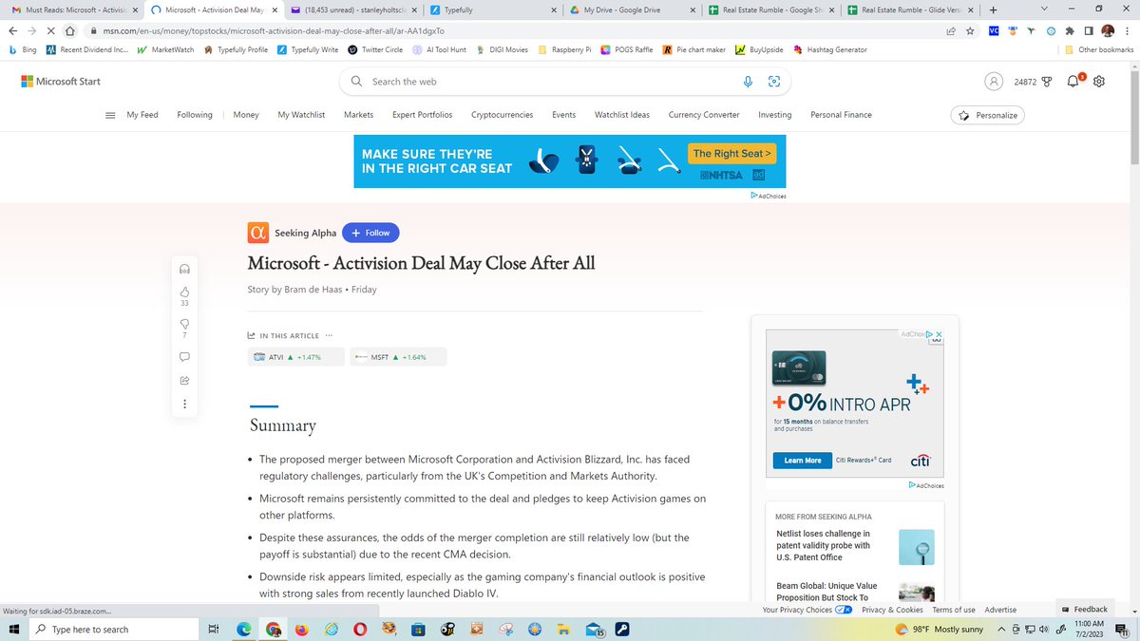Open File Explorer from taskbar
Viewport: 1140px width, 641px height.
[x=563, y=630]
